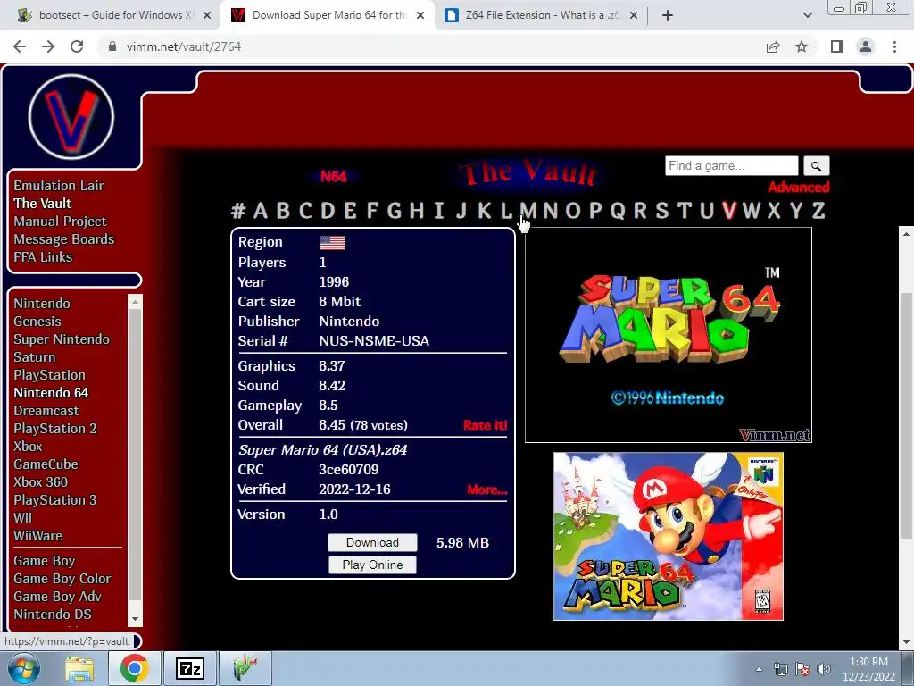Browse games starting with letter A
The width and height of the screenshot is (914, 686).
[261, 211]
